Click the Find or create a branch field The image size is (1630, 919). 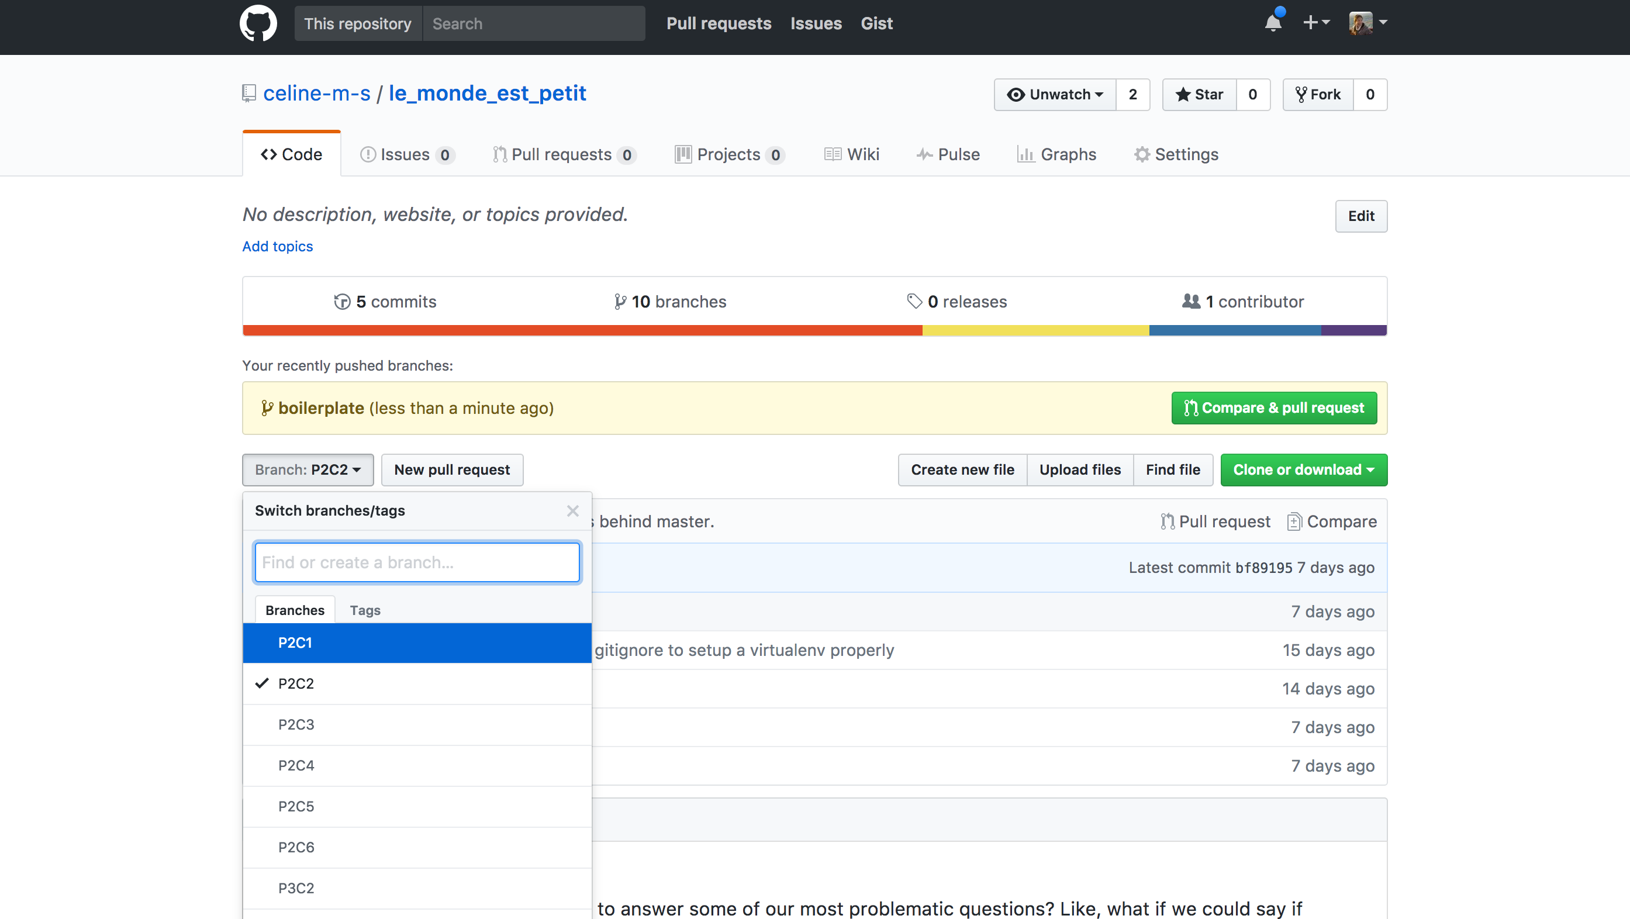click(417, 562)
